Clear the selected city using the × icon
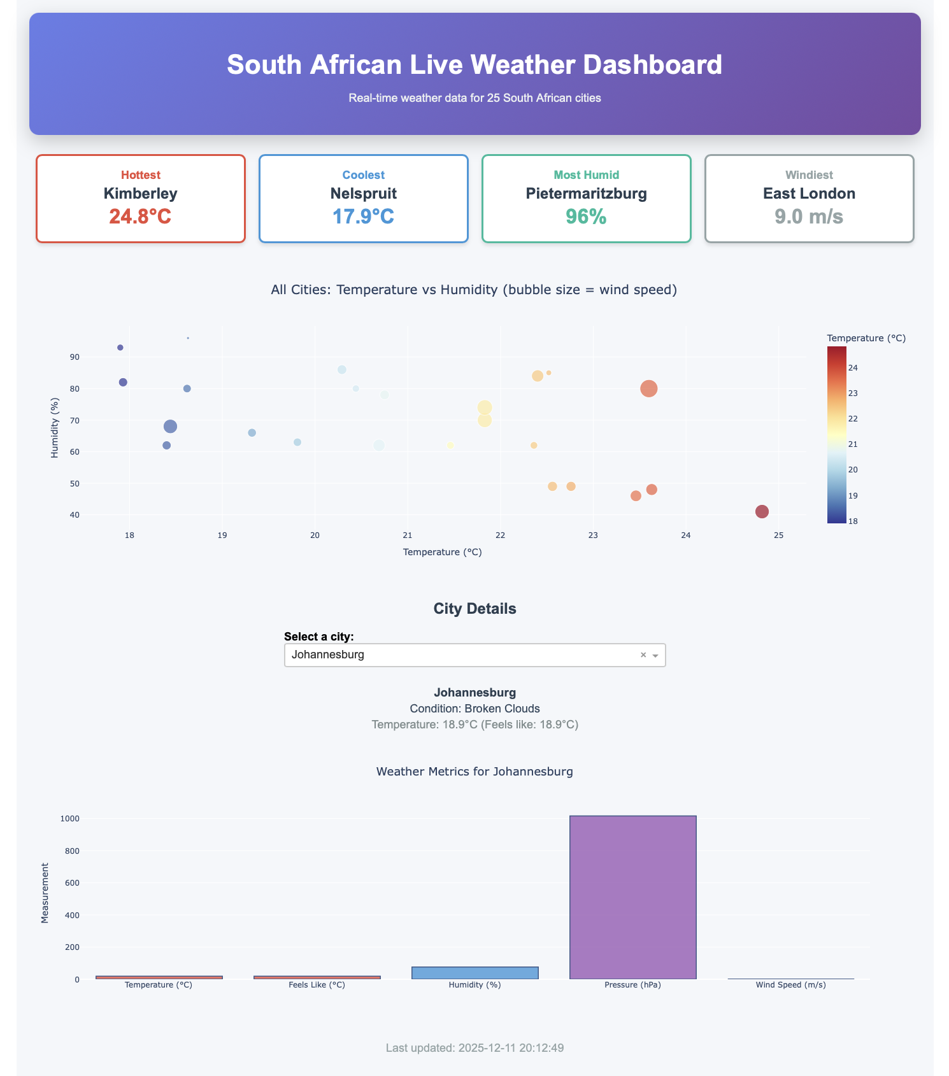Screen dimensions: 949x1076 [x=643, y=655]
